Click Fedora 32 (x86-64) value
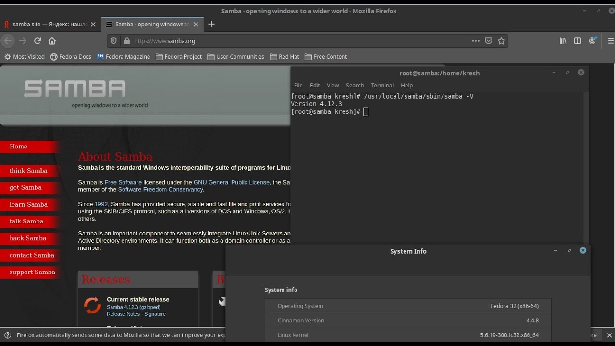The height and width of the screenshot is (346, 615). tap(515, 306)
